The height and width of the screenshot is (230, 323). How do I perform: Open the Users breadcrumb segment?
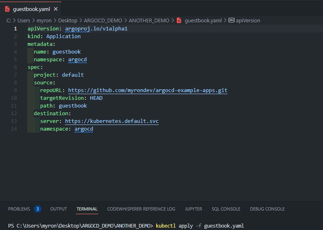click(24, 21)
